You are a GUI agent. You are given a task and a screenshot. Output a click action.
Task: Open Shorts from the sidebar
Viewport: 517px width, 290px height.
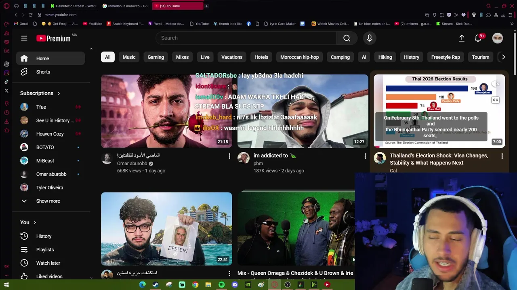click(50, 72)
